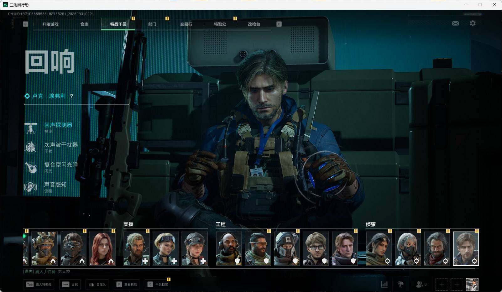Choose the blonde support operator with goggles
Image resolution: width=502 pixels, height=292 pixels.
[165, 248]
